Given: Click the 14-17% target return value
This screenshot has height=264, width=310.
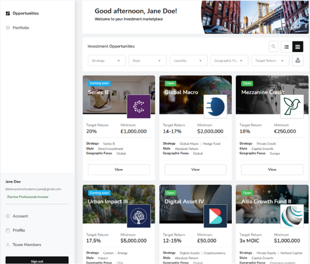Looking at the screenshot, I should pos(172,131).
